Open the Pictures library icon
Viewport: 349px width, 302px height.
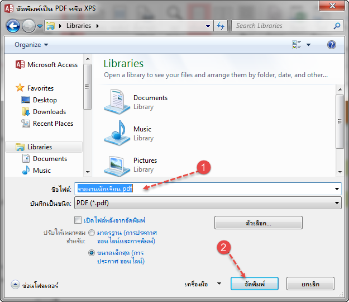(117, 164)
